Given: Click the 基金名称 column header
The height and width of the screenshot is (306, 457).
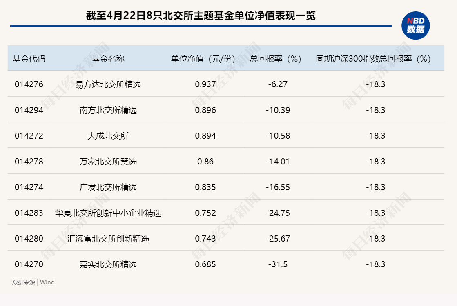Looking at the screenshot, I should click(x=108, y=59).
